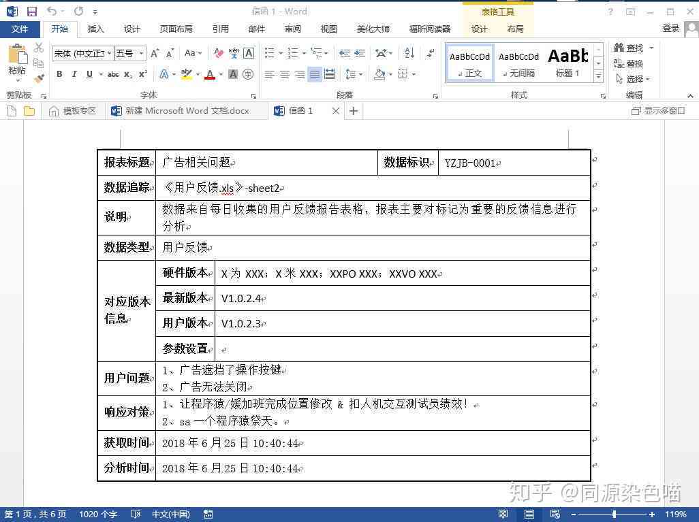The height and width of the screenshot is (522, 699).
Task: Expand the styles gallery
Action: [x=598, y=77]
